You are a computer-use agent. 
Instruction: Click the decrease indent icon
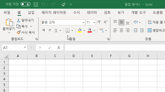click(136, 30)
